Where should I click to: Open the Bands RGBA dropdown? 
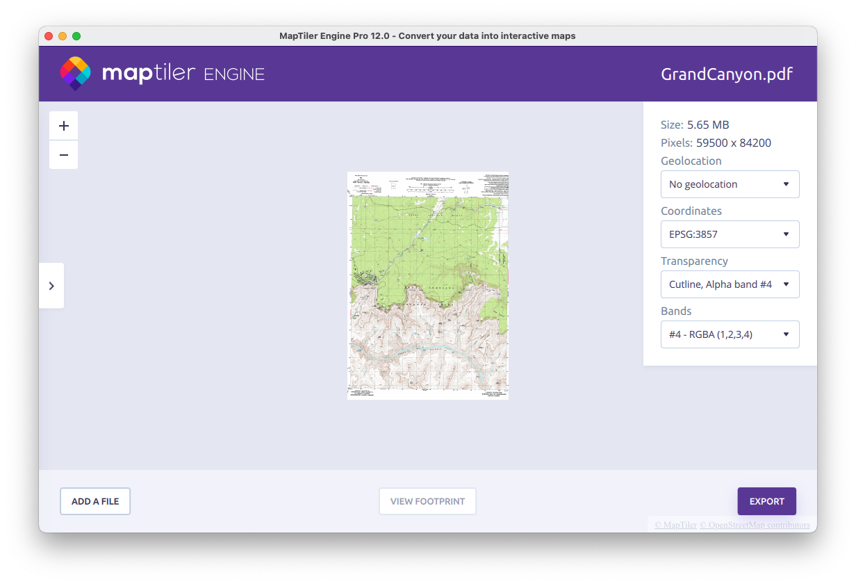(x=730, y=334)
